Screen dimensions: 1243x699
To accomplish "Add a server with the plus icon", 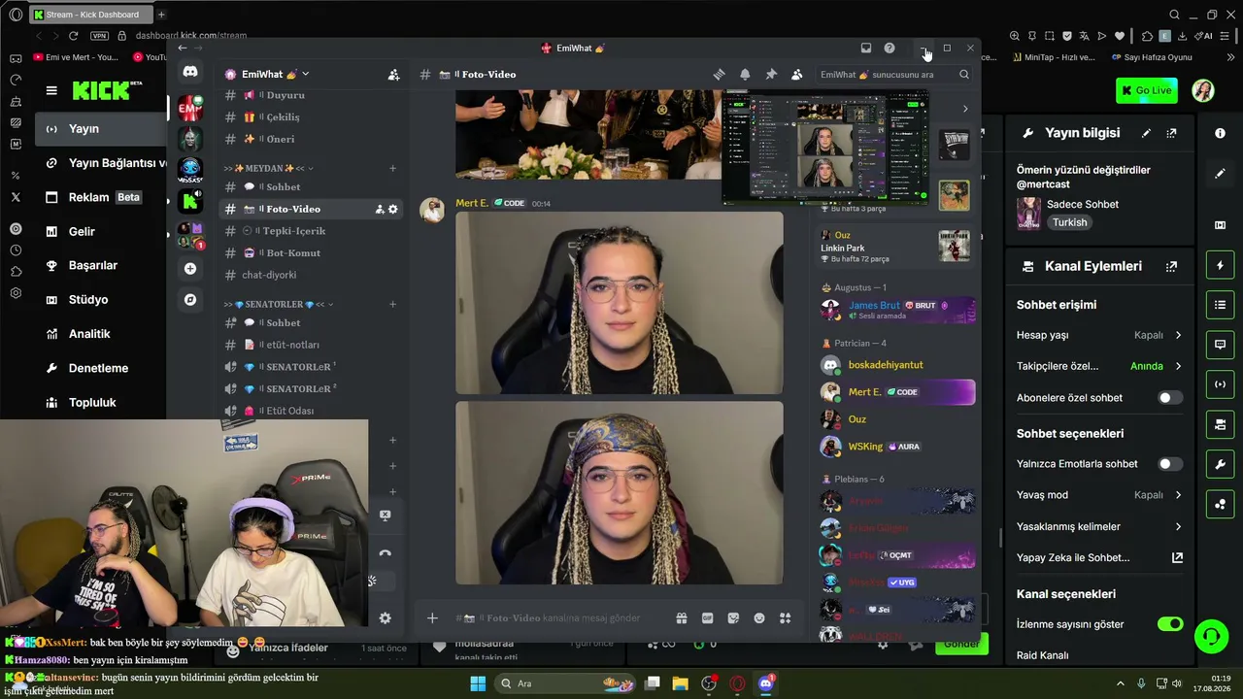I will (190, 268).
